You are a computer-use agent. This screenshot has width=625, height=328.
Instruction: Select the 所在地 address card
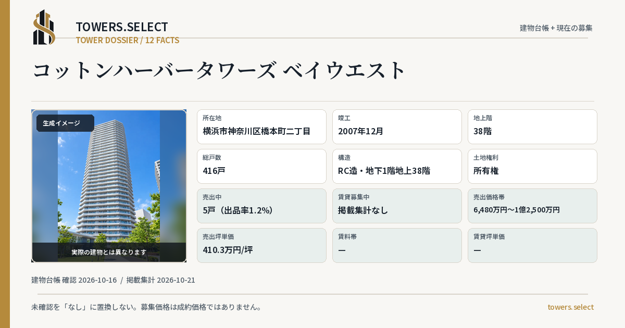pos(261,127)
